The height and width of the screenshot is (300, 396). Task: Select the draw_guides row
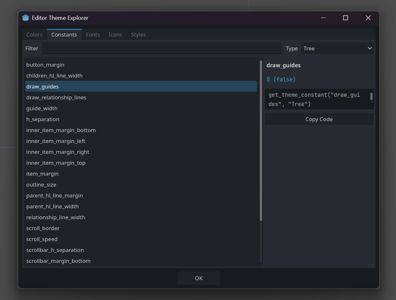tap(141, 87)
